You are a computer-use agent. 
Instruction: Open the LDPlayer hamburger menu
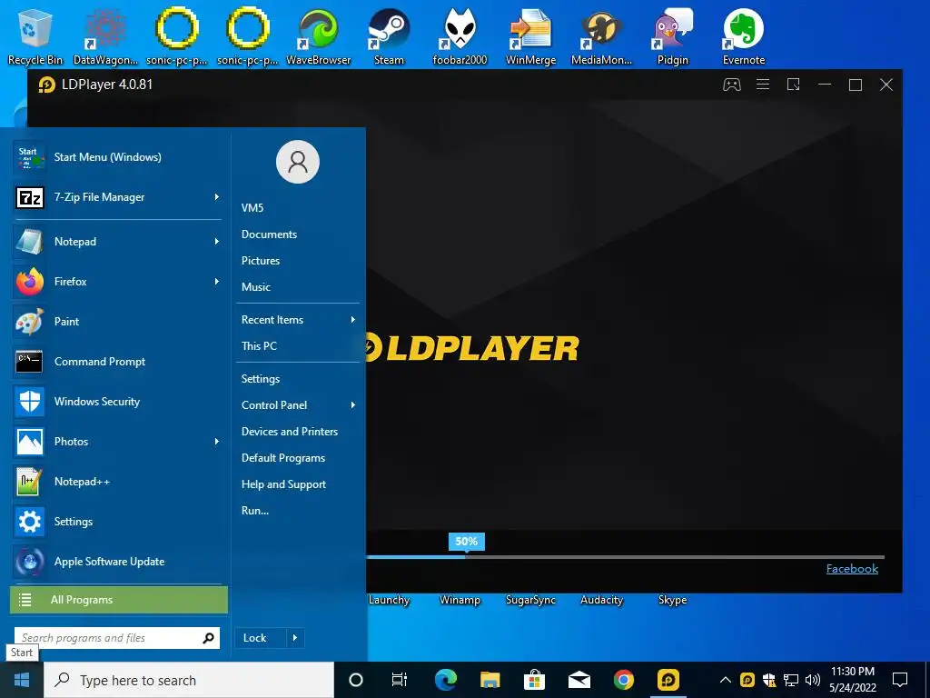763,85
